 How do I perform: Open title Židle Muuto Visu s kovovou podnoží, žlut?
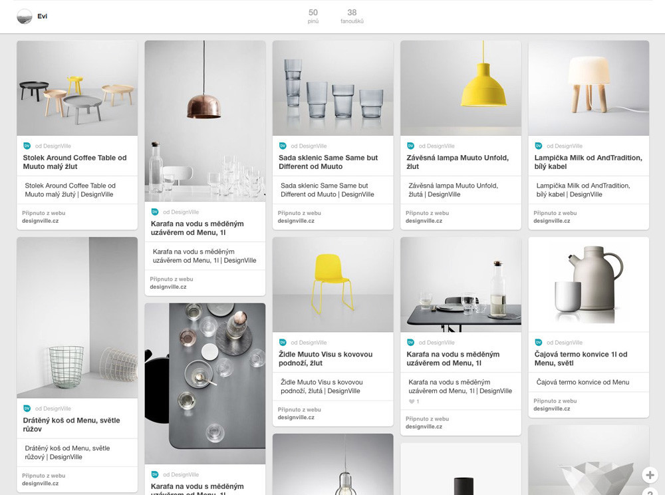(326, 359)
